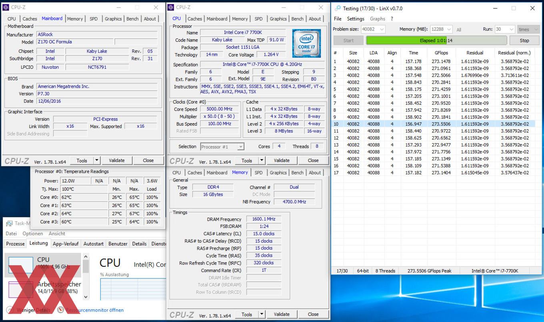Click the DRAM Frequency value 1600.1 MHz
Viewport: 544px width, 322px height.
tap(264, 219)
